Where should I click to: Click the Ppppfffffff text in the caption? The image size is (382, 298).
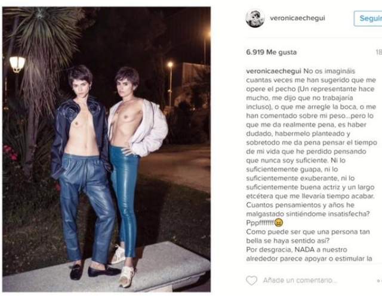(260, 222)
